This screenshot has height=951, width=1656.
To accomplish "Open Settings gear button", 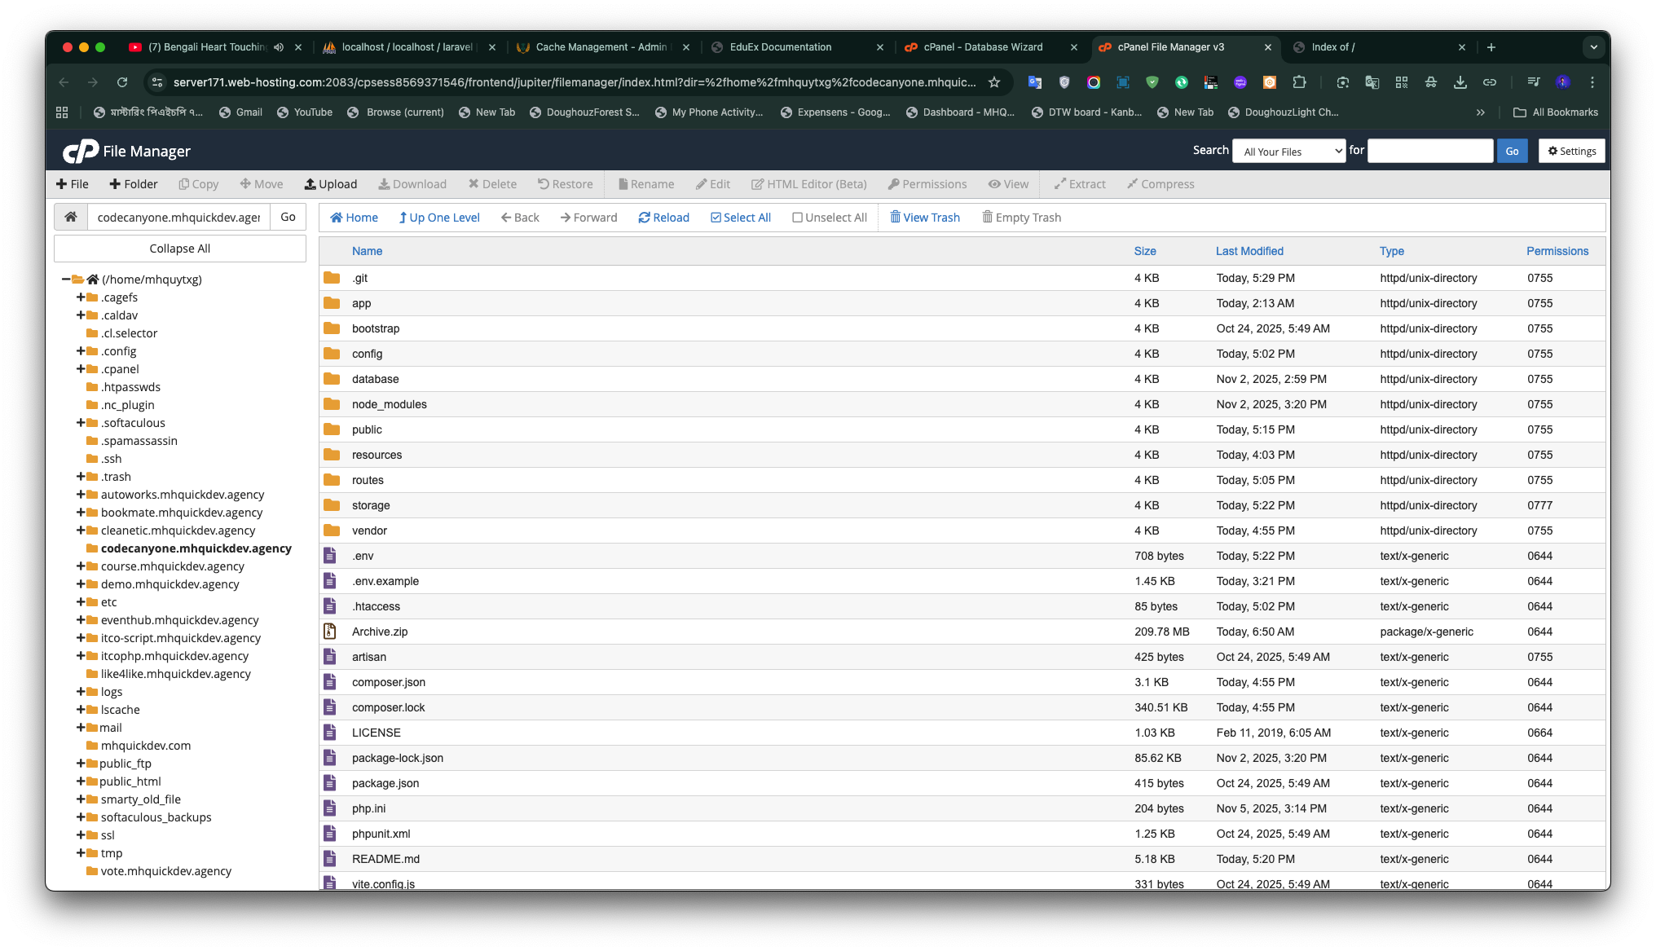I will (1571, 151).
